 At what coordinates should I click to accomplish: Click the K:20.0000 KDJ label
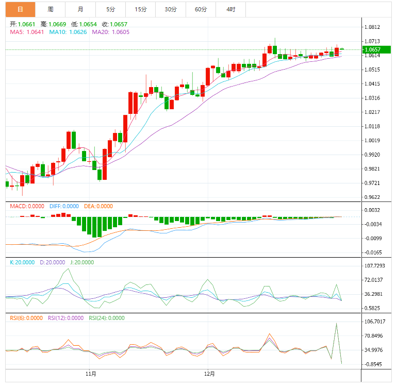click(x=23, y=262)
